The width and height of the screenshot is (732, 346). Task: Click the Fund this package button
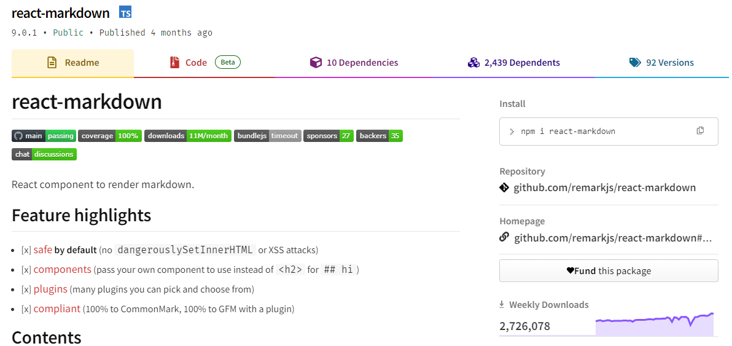click(x=609, y=271)
